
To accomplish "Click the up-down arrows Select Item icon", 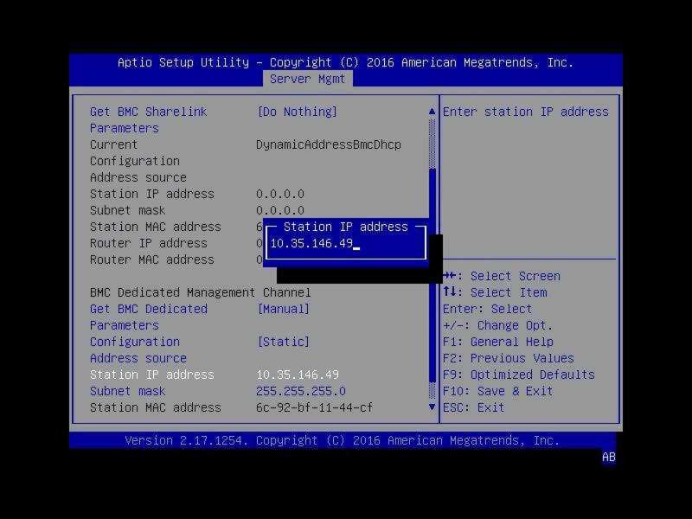I will 450,292.
